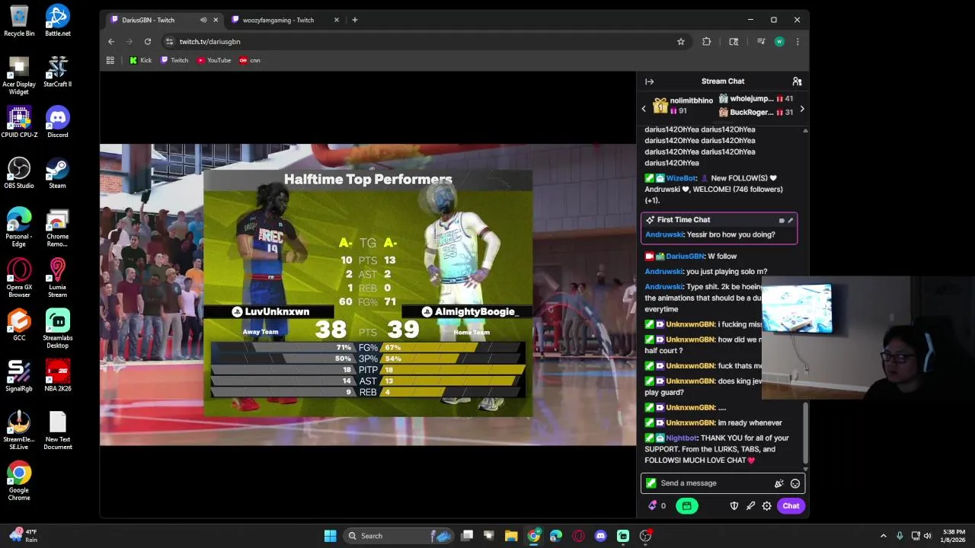Screen dimensions: 975x548
Task: Open WizeBot username in chat
Action: point(681,178)
